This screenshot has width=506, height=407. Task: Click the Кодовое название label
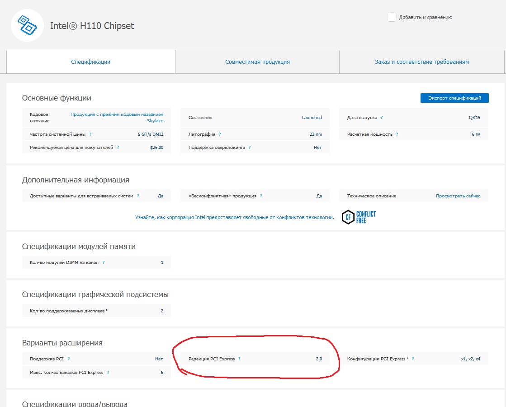click(x=39, y=118)
